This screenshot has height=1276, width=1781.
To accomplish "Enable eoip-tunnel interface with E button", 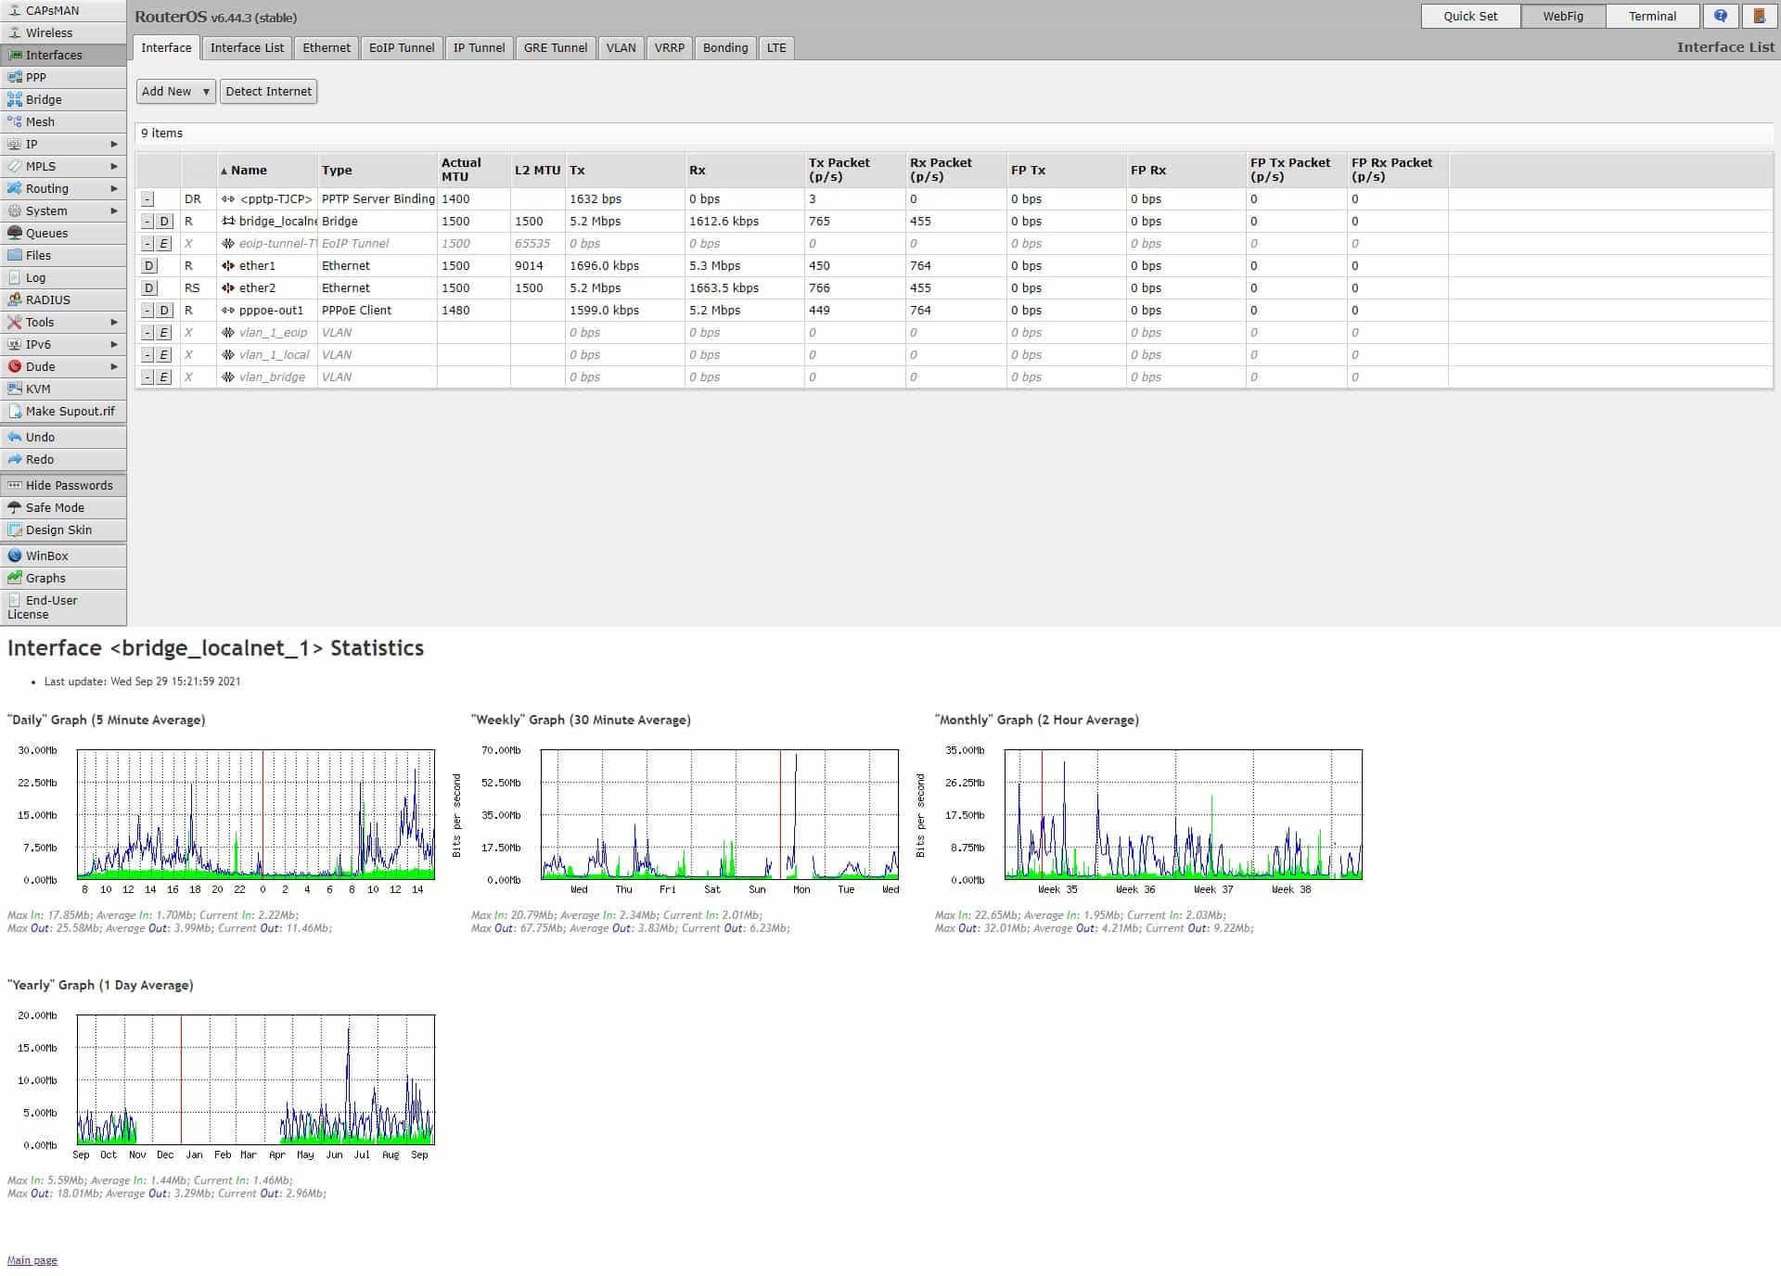I will pos(164,243).
